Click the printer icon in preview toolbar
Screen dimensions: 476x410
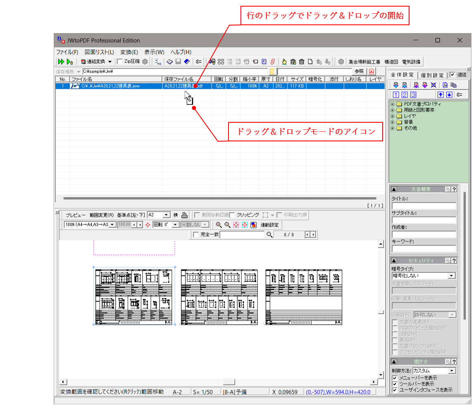click(x=184, y=215)
